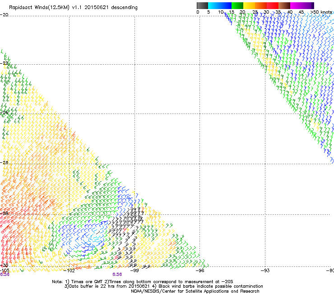Click the green 15–20 knots legend segment
Image resolution: width=334 pixels, height=294 pixels.
point(237,5)
